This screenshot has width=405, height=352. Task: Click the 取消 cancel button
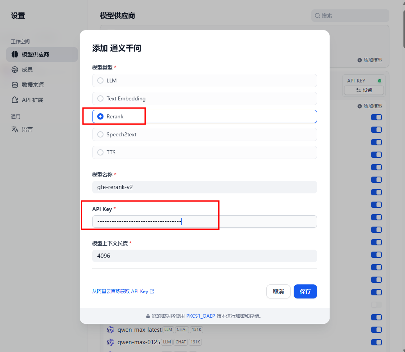278,291
